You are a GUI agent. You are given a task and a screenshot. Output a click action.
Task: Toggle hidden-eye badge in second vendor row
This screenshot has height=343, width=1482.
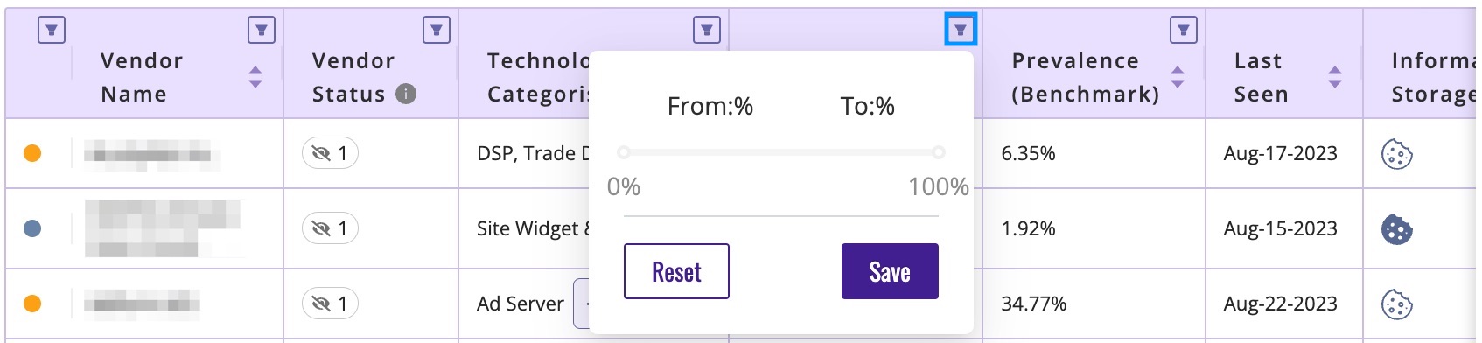(x=330, y=228)
